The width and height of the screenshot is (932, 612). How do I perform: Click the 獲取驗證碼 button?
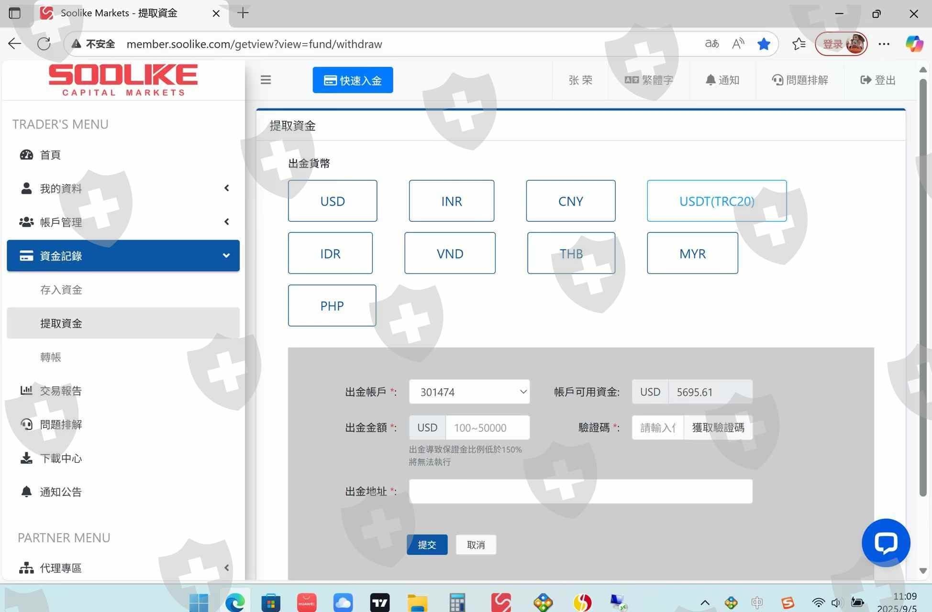click(718, 427)
